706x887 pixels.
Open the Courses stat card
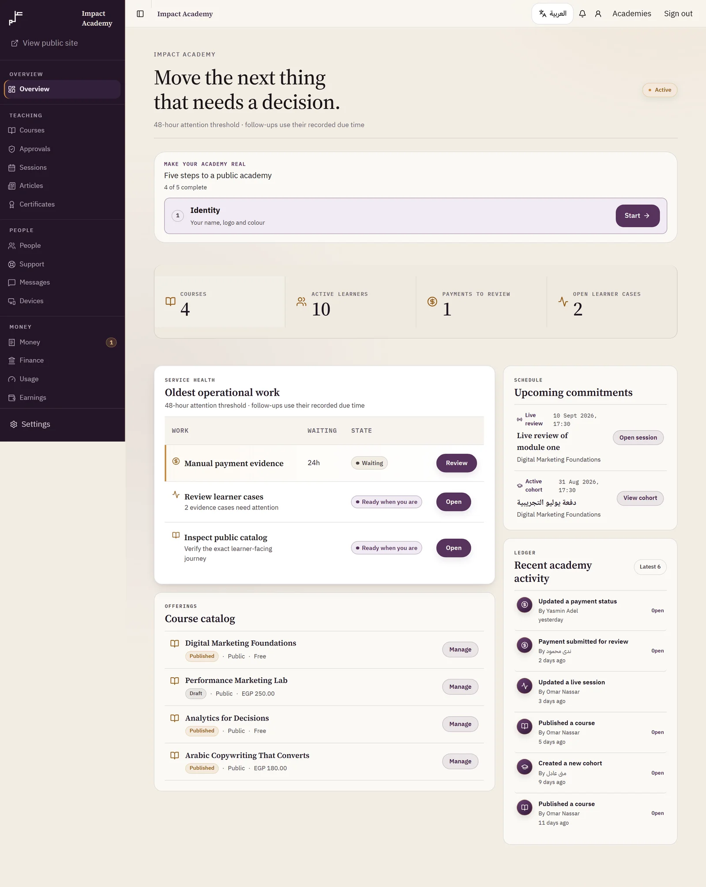[220, 302]
